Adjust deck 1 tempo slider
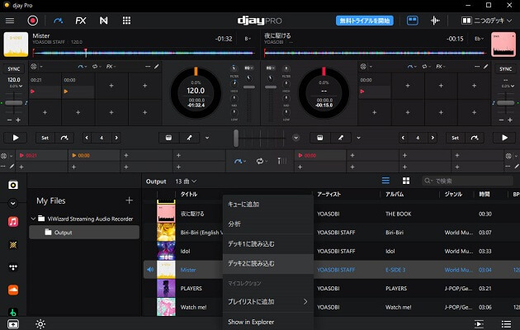The width and height of the screenshot is (520, 330). coord(13,103)
